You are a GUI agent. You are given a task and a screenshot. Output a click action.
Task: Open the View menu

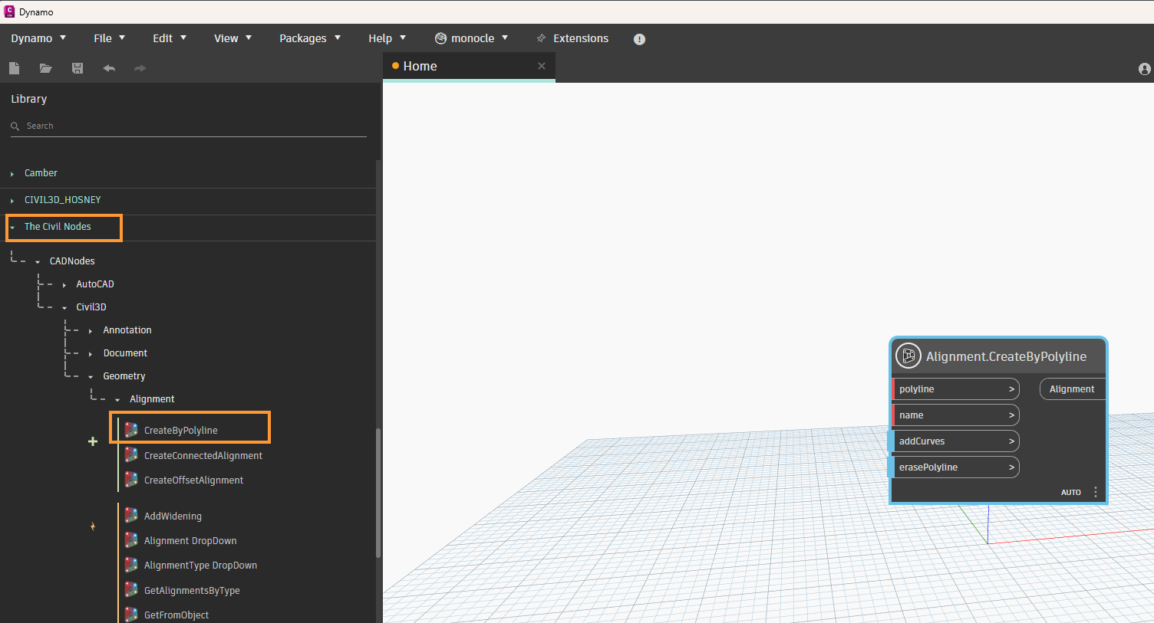[232, 38]
